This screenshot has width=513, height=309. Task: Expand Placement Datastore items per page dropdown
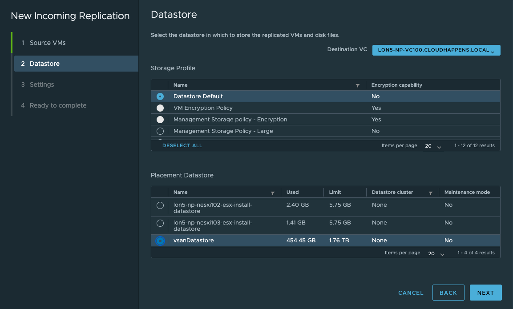click(436, 253)
